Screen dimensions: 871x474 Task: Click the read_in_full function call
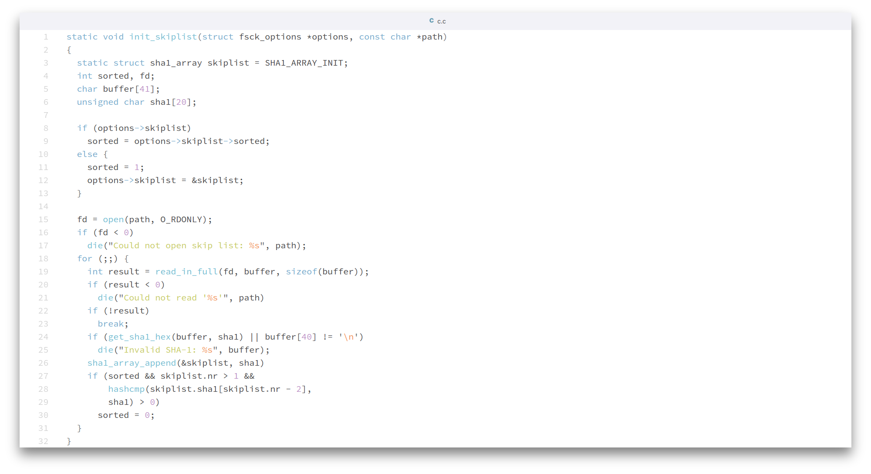click(186, 272)
